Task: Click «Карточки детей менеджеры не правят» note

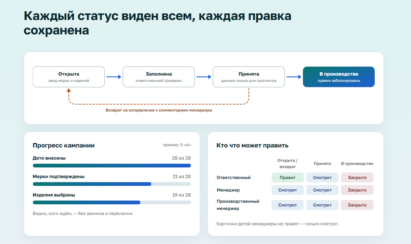Action: [278, 224]
